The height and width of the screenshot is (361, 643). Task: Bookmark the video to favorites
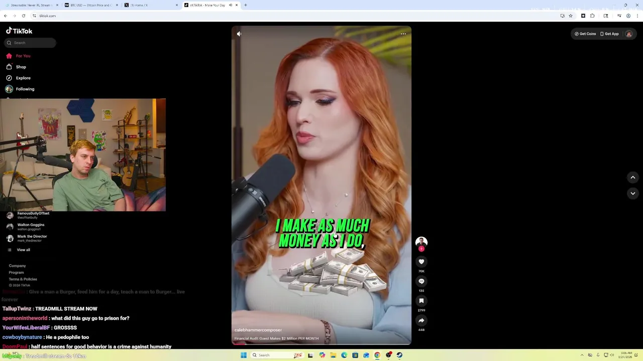[x=421, y=301]
